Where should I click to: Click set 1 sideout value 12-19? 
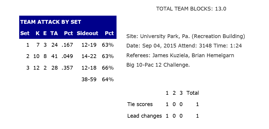tap(89, 45)
